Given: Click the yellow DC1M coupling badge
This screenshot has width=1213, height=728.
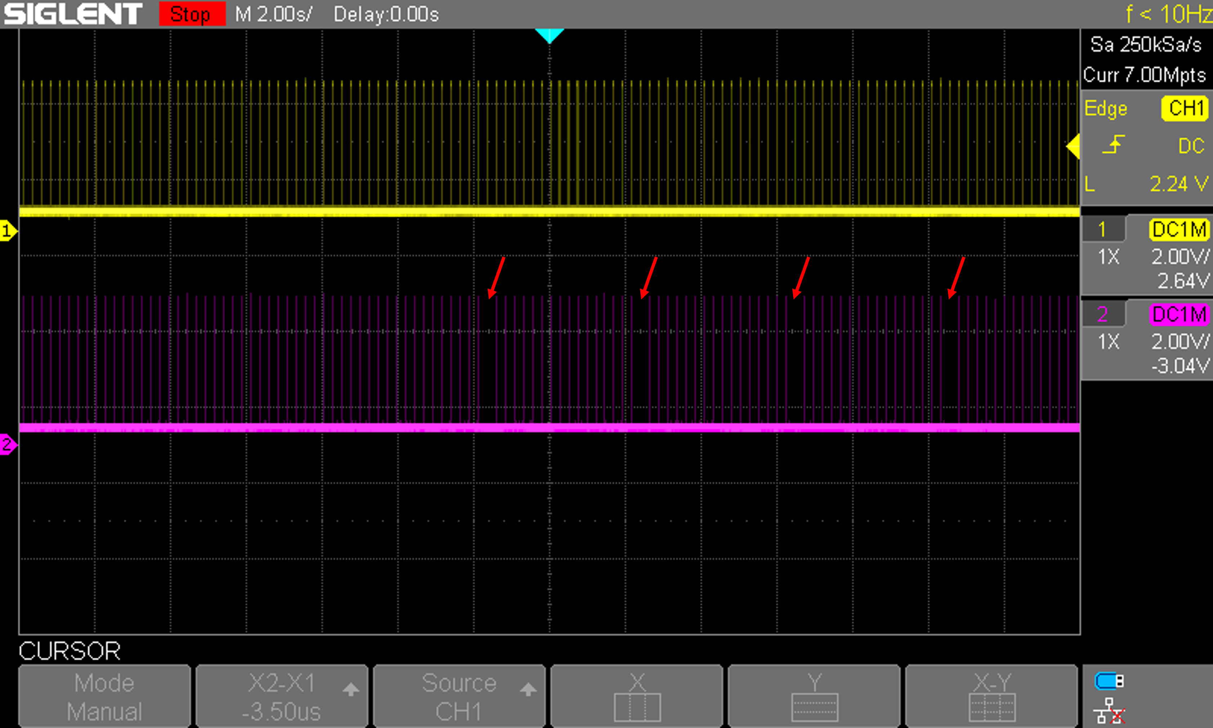Looking at the screenshot, I should click(1180, 229).
